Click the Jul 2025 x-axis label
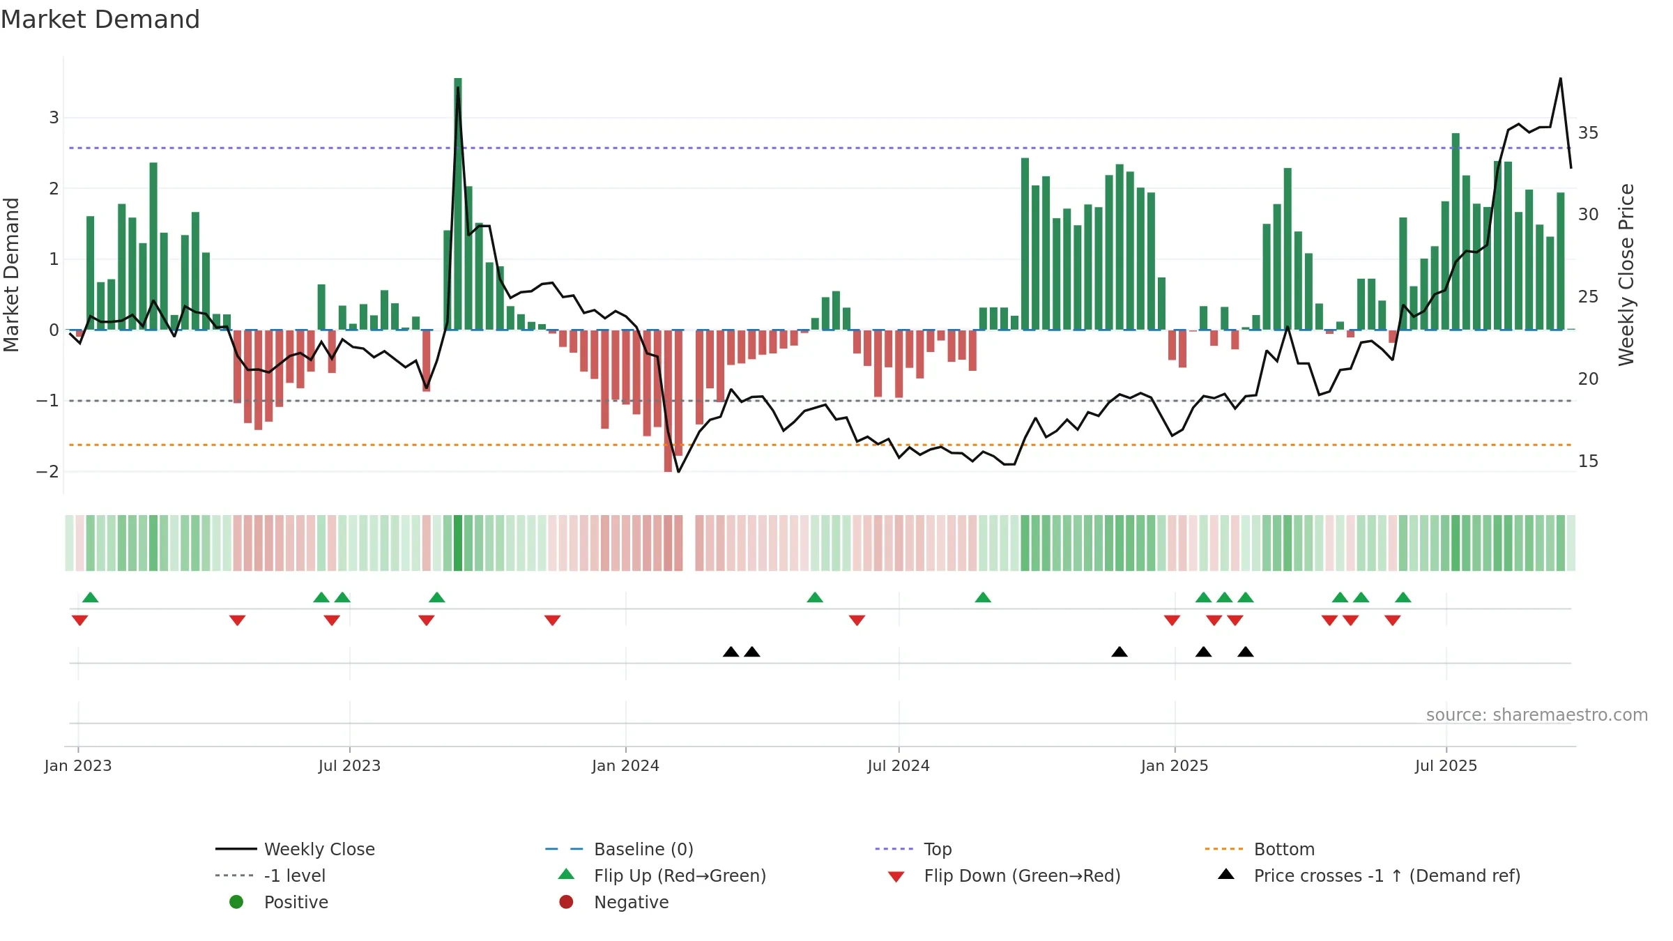 (x=1446, y=766)
